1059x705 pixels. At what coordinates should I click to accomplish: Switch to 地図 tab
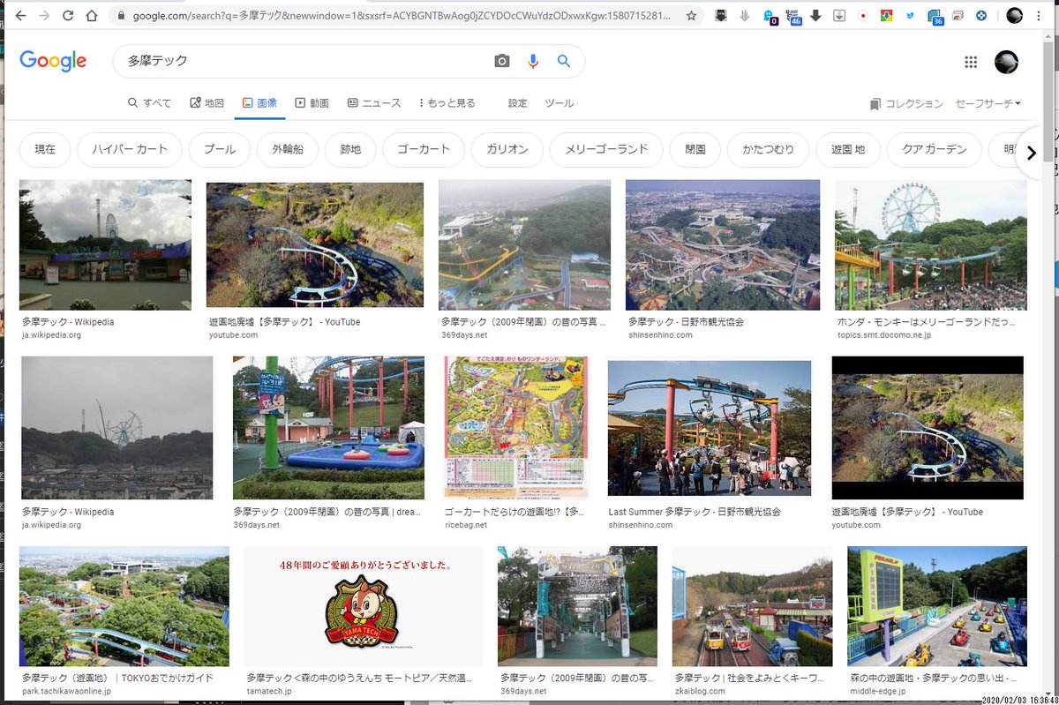[207, 103]
